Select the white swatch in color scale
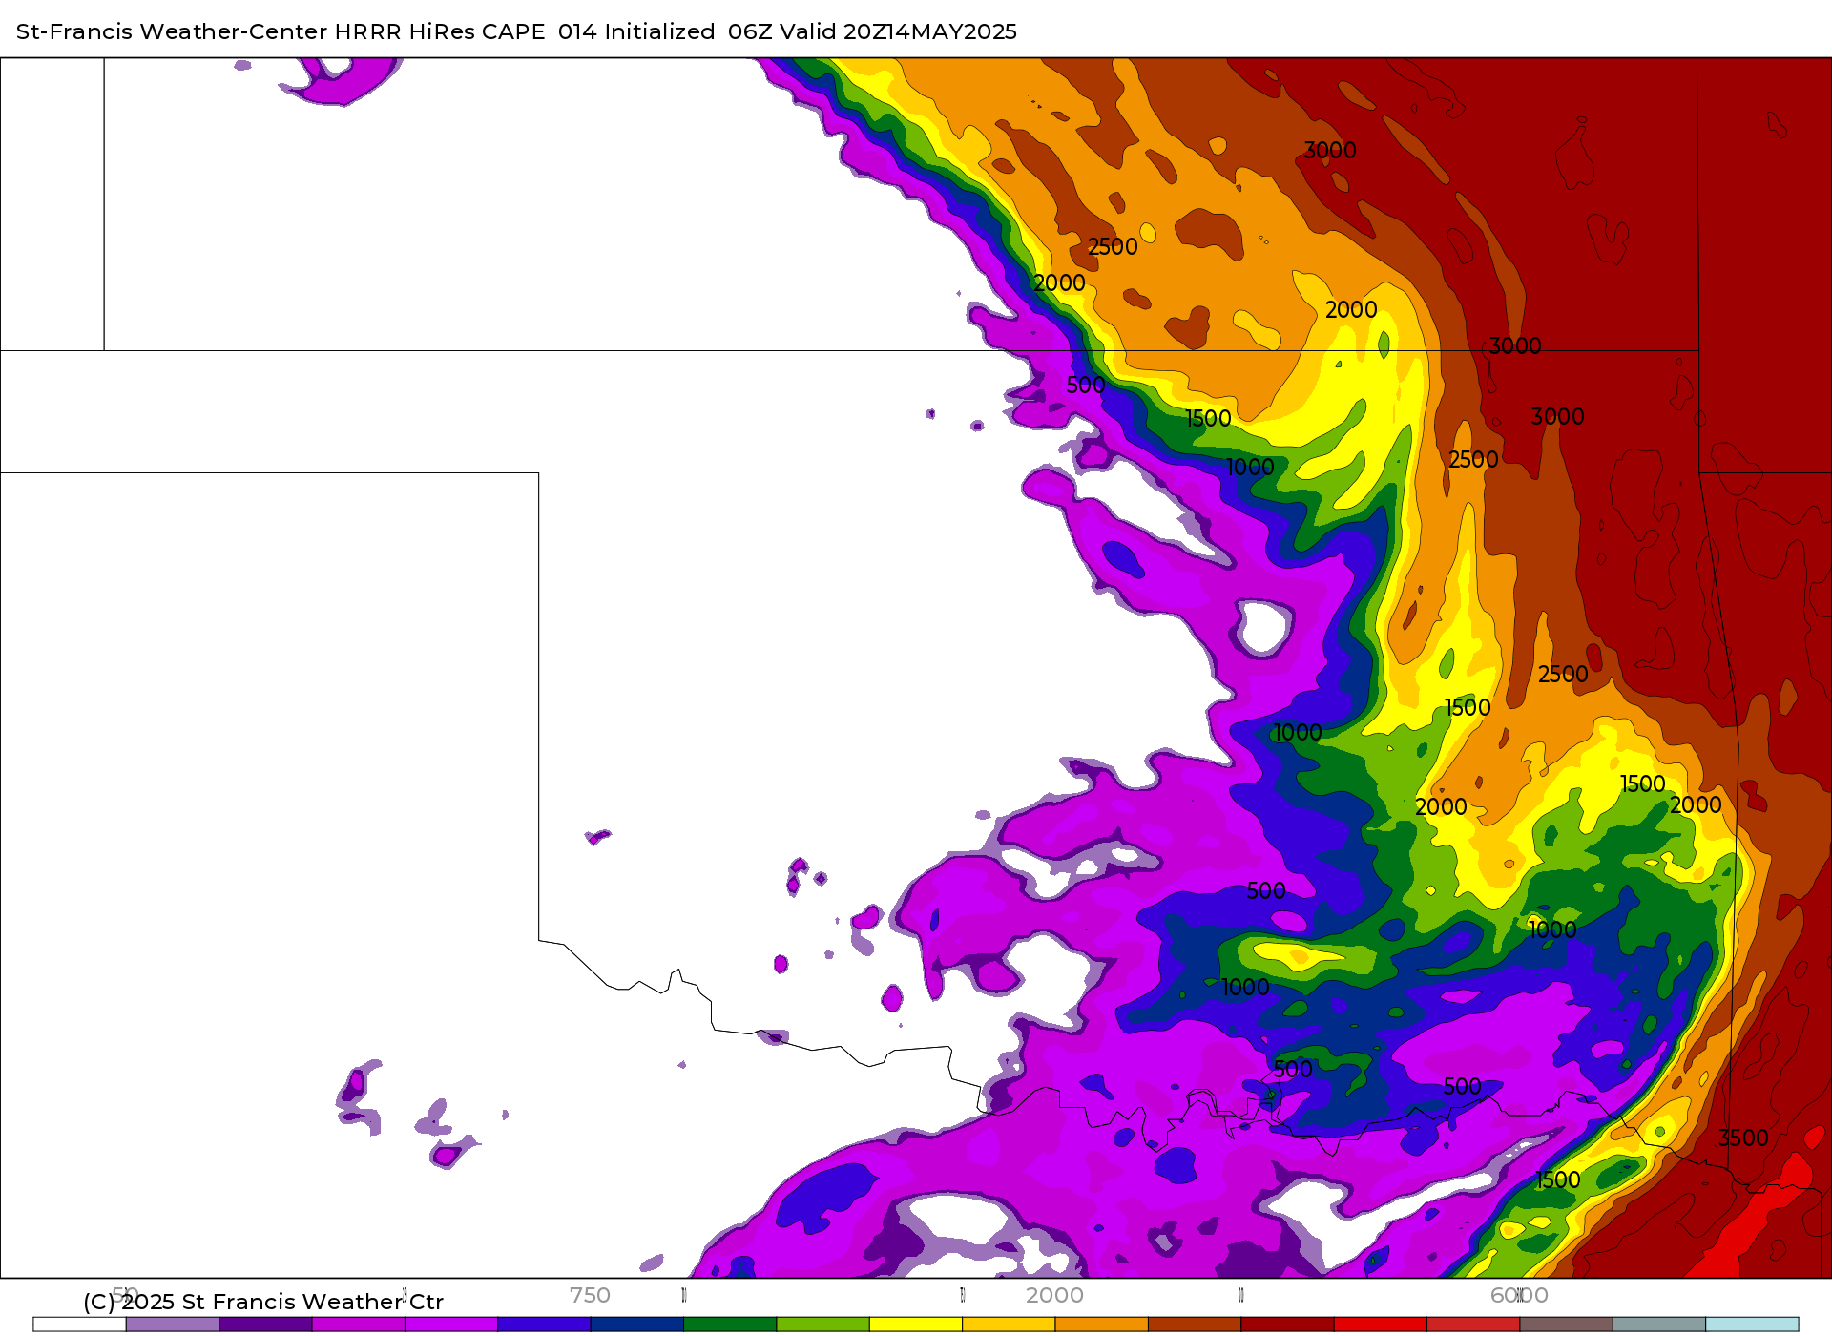1832x1336 pixels. tap(79, 1325)
